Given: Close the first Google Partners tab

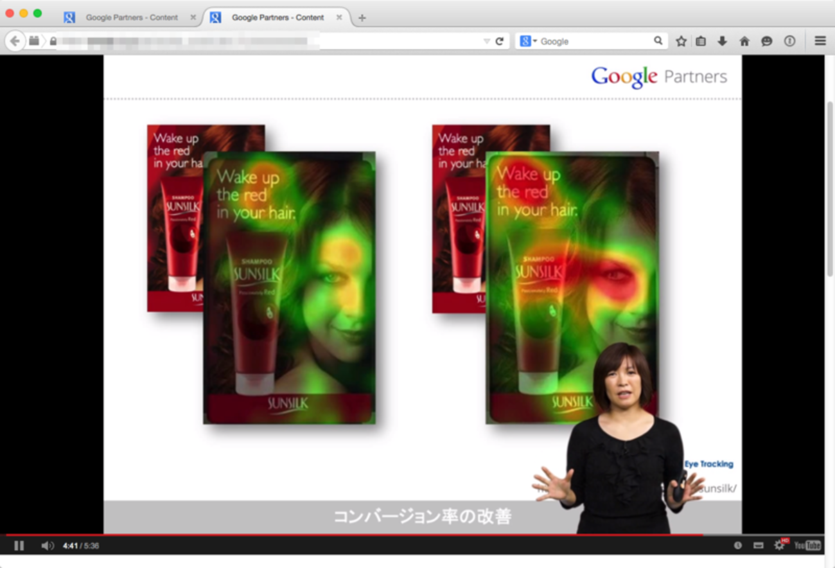Looking at the screenshot, I should click(193, 17).
